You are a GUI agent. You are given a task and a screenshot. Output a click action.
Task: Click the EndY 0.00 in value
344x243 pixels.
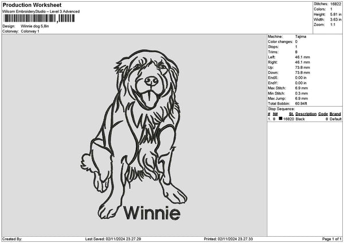(x=301, y=83)
